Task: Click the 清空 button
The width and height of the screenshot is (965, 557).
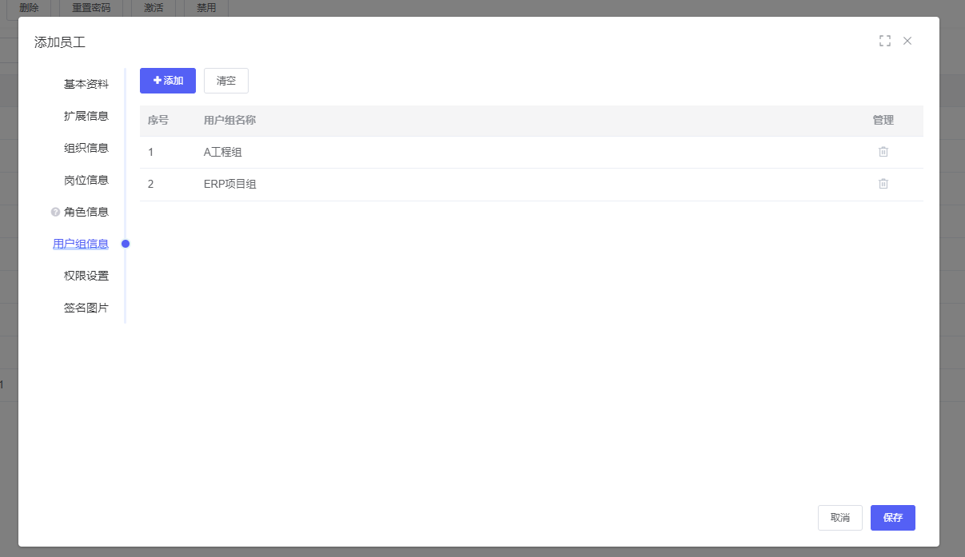Action: pos(226,81)
